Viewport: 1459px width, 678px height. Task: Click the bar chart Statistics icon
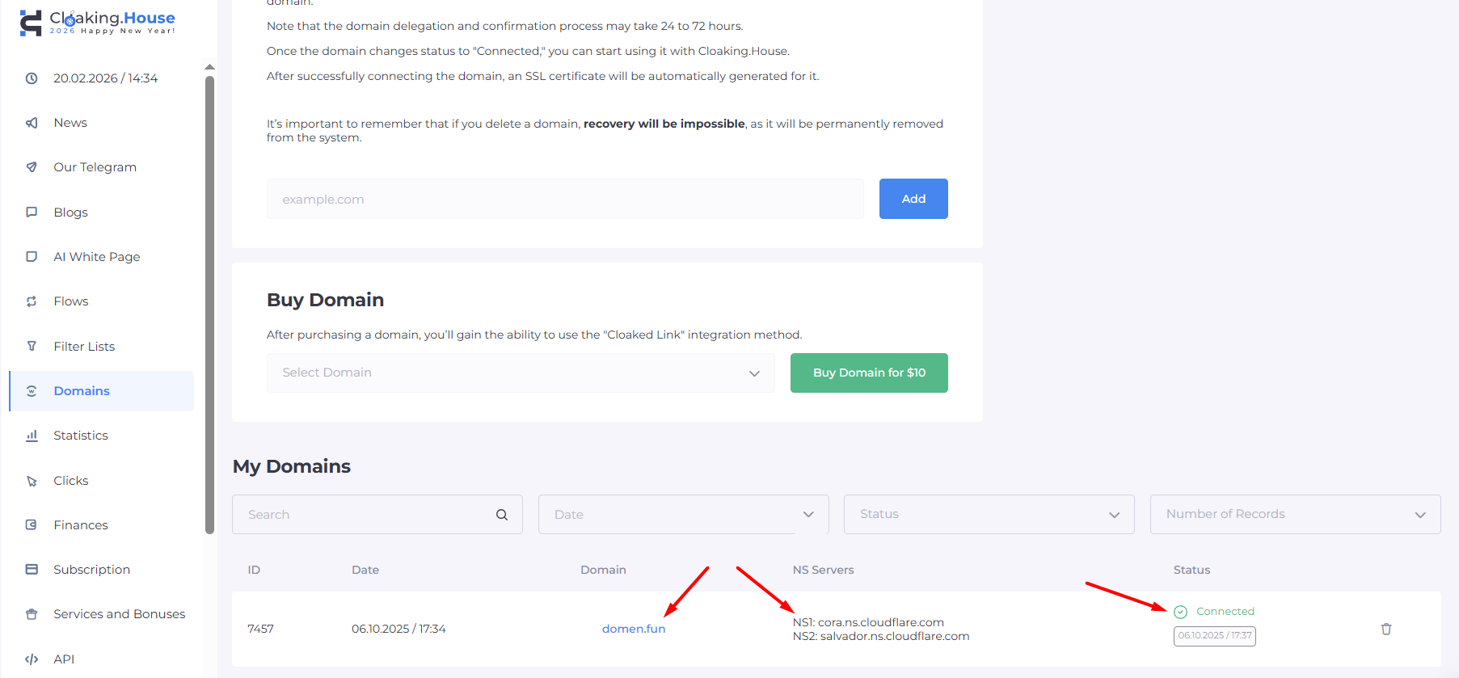tap(32, 436)
